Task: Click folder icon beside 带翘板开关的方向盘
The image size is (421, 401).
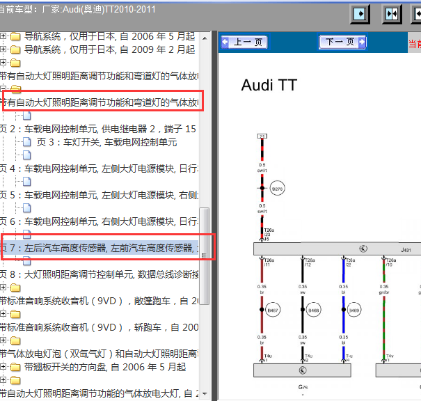Action: [15, 367]
